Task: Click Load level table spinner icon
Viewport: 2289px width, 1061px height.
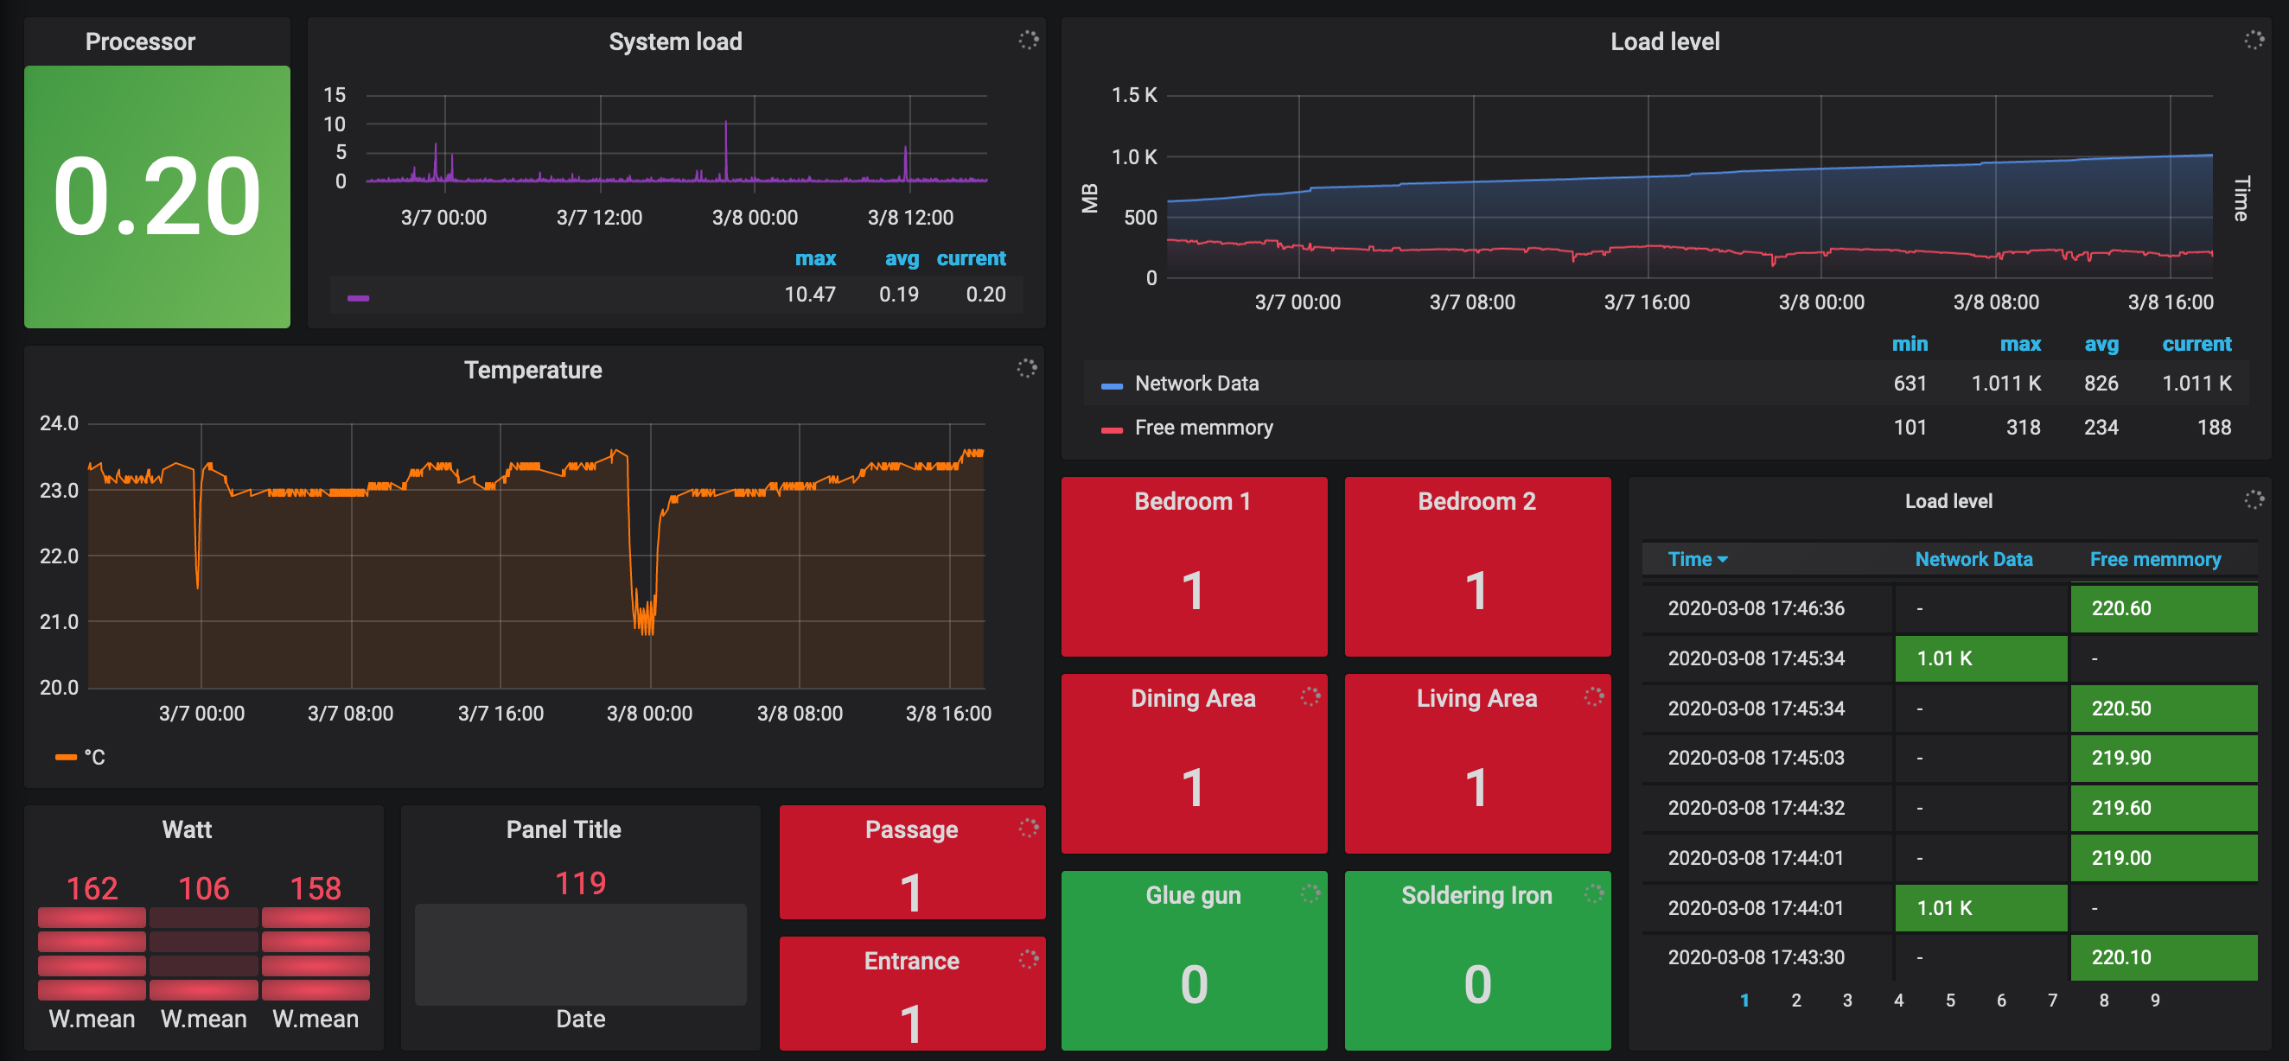Action: [x=2254, y=500]
